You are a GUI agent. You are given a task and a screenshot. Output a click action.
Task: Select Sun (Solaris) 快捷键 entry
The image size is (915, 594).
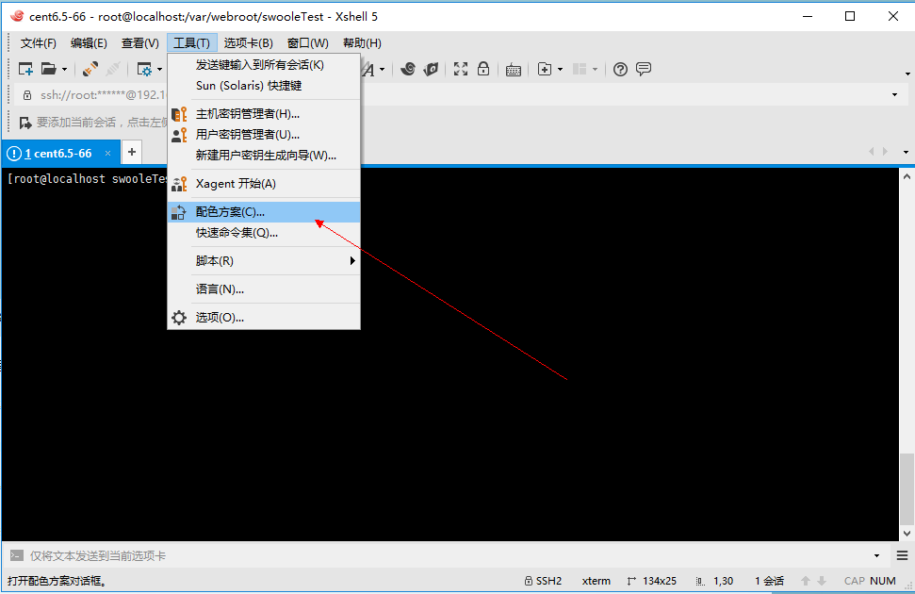point(264,86)
